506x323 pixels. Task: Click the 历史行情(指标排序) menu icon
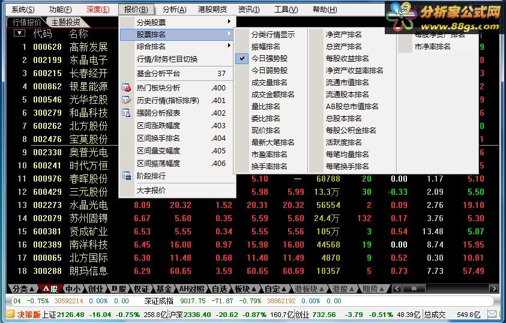pyautogui.click(x=126, y=101)
